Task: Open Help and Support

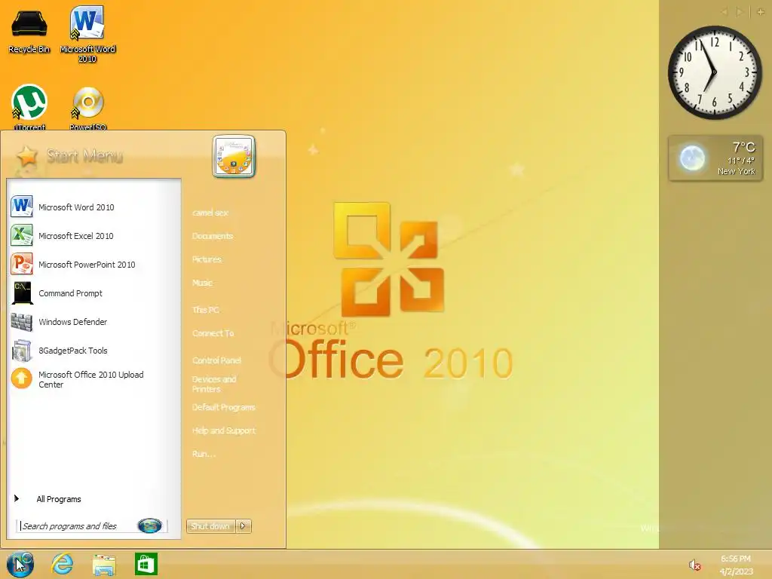Action: 223,430
